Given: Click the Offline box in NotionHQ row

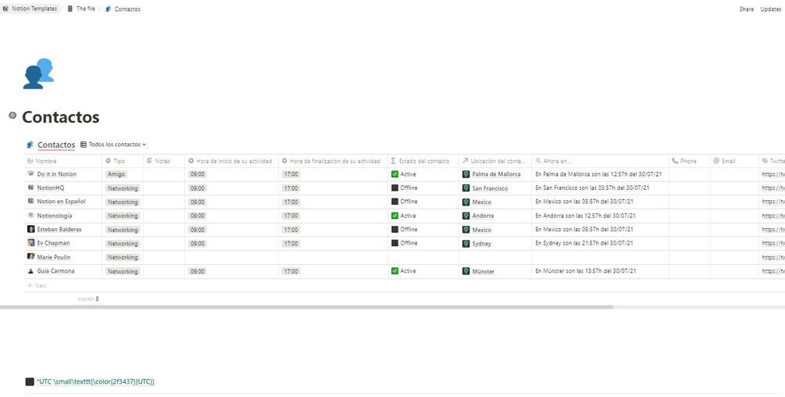Looking at the screenshot, I should pyautogui.click(x=394, y=188).
